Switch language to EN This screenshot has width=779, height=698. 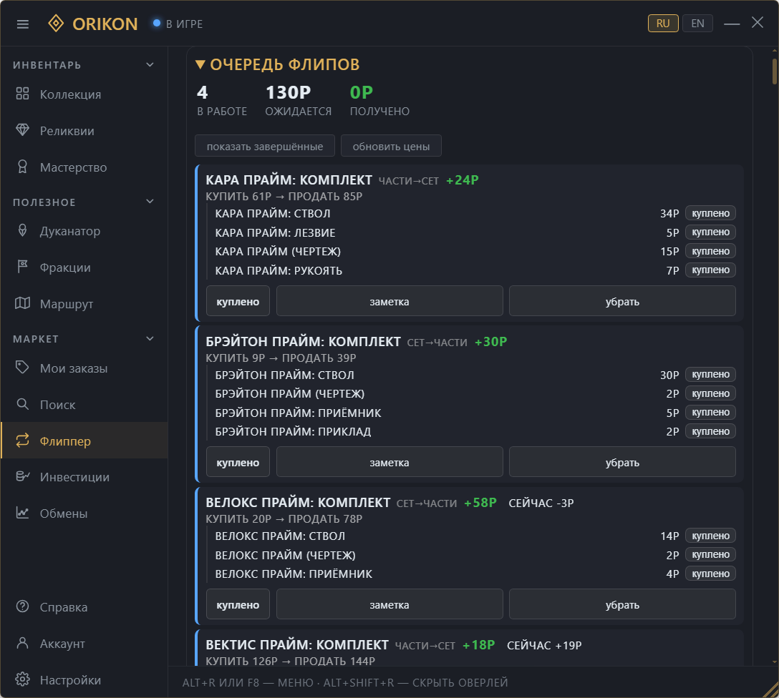point(697,24)
